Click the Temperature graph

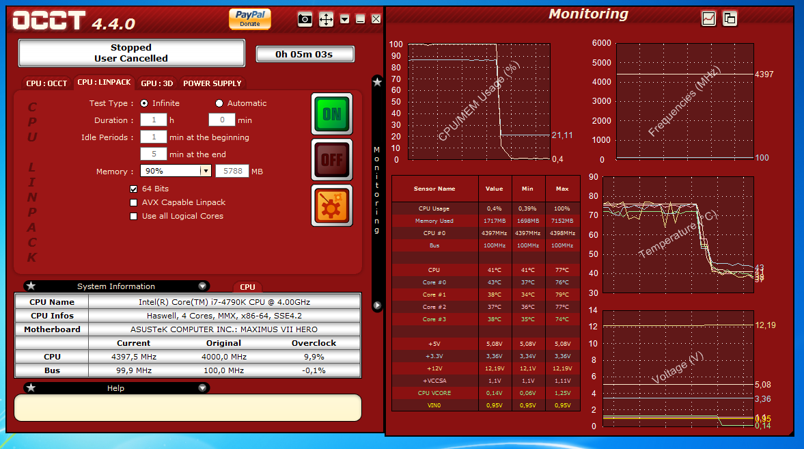pos(678,234)
